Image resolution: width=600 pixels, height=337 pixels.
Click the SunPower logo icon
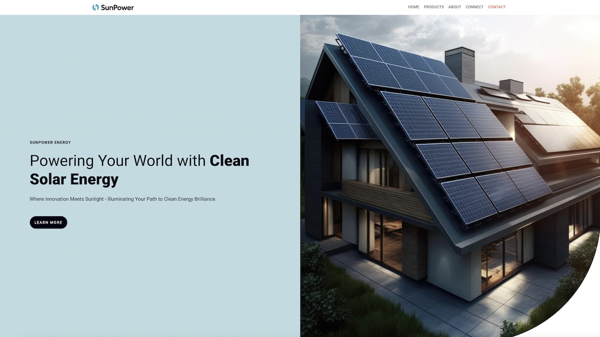point(96,7)
